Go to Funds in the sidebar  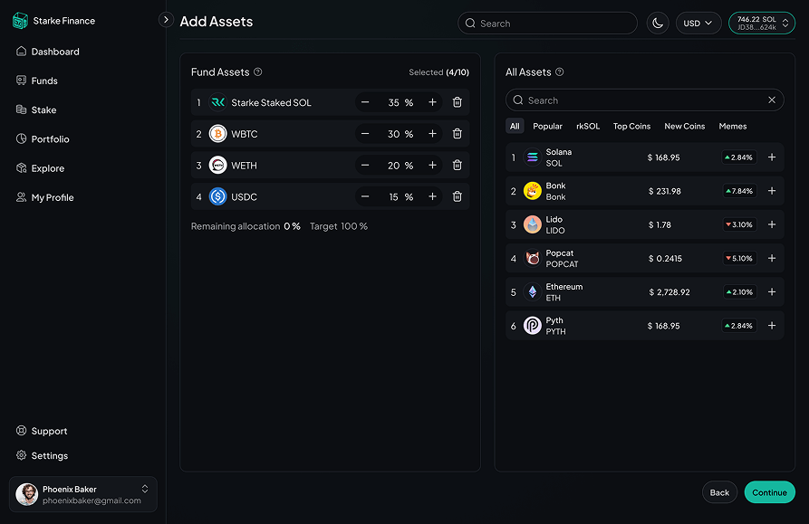click(x=37, y=81)
